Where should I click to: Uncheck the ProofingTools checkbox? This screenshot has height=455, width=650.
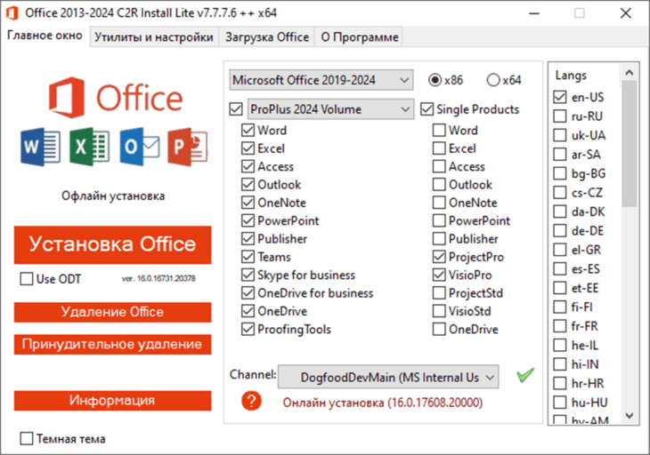(248, 330)
